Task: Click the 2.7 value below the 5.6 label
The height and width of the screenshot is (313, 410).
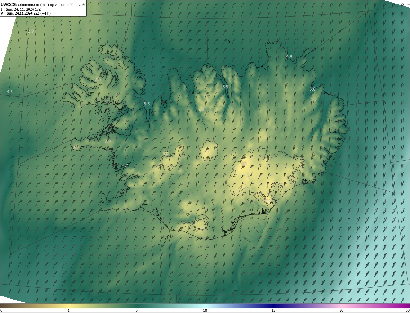Action: click(x=314, y=100)
